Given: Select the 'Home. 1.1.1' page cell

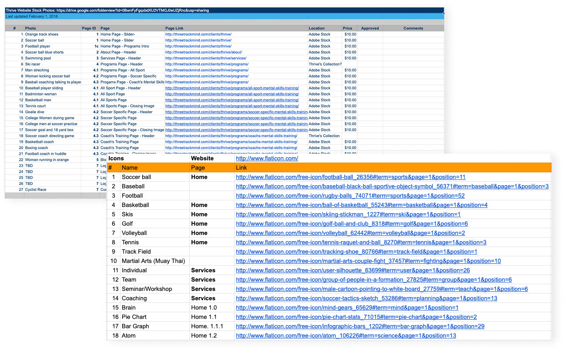Looking at the screenshot, I should (212, 326).
